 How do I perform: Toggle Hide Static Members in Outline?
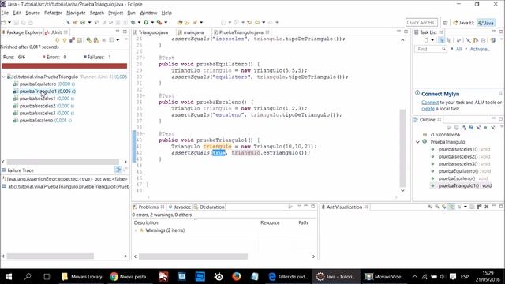click(x=479, y=128)
